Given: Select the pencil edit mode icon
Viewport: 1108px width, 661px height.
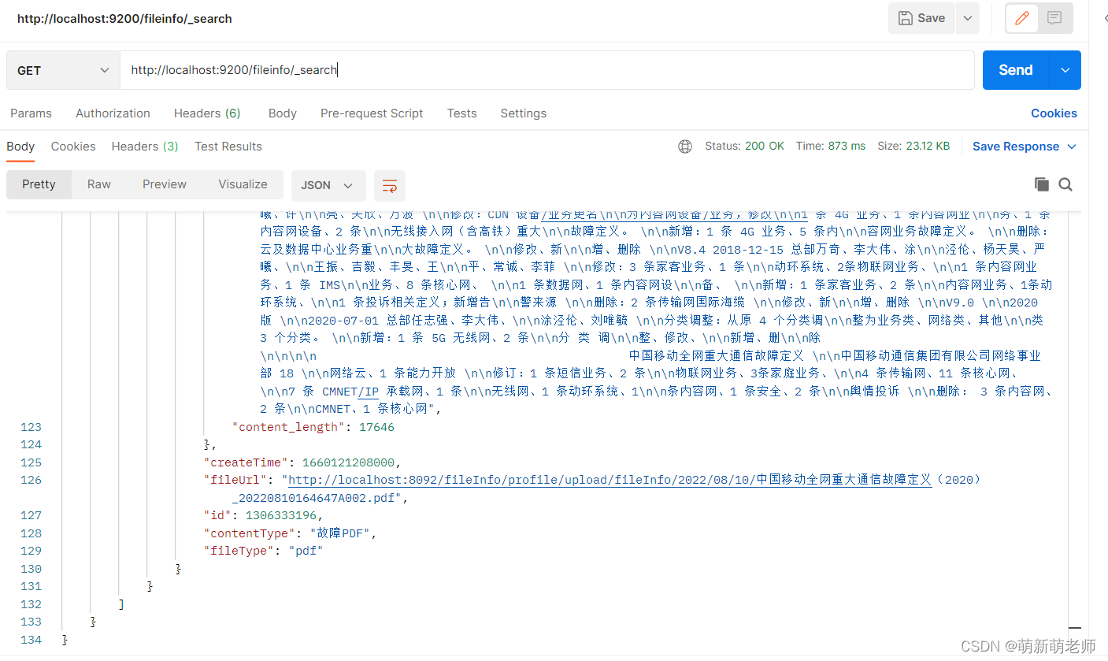Looking at the screenshot, I should tap(1022, 18).
